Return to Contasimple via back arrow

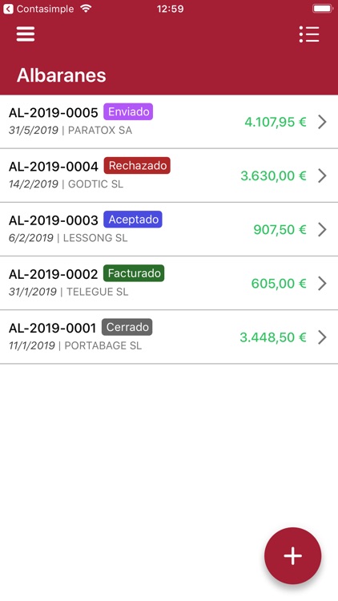8,9
